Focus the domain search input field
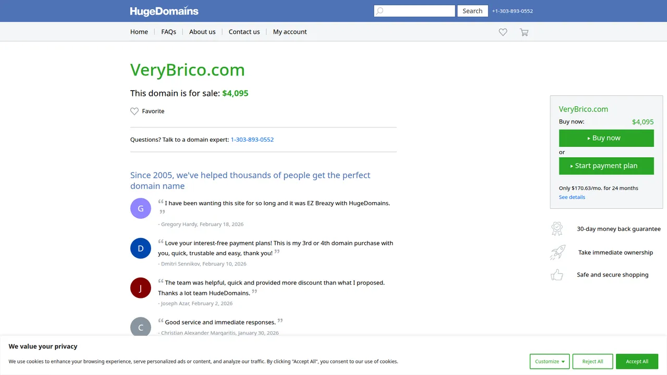The height and width of the screenshot is (375, 667). click(415, 11)
